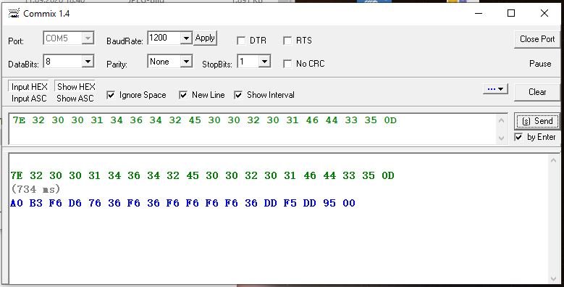
Task: Click the Close Port button
Action: point(537,39)
